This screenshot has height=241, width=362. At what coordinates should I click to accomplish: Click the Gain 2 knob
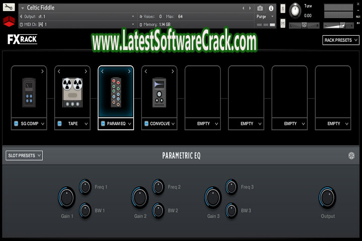(x=140, y=197)
